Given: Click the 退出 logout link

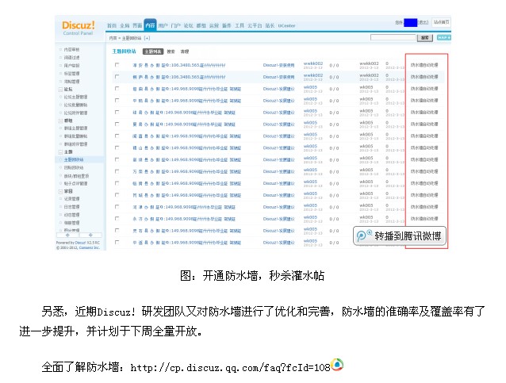Looking at the screenshot, I should coord(424,22).
